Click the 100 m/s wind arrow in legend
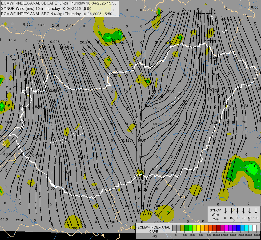 coord(256,211)
